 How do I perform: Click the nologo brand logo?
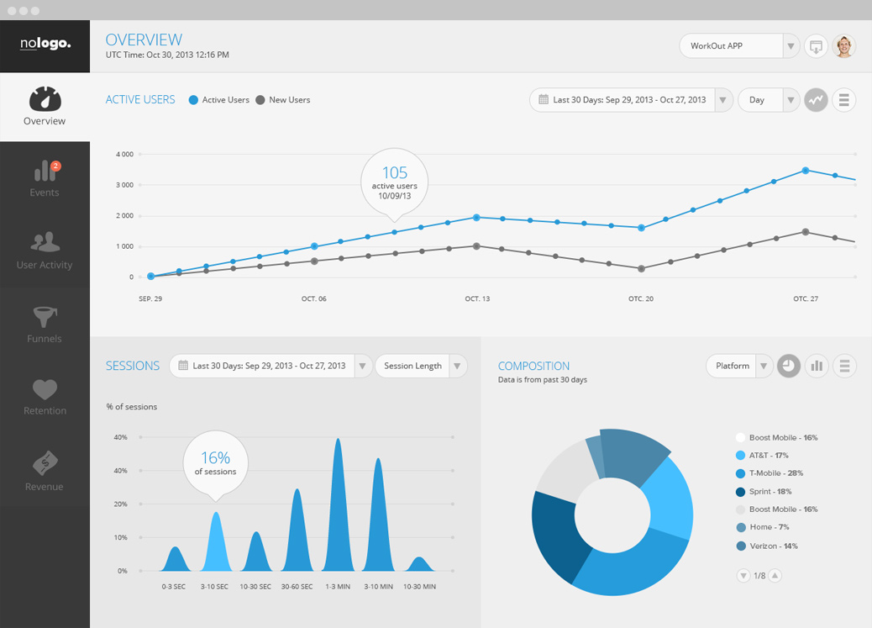pos(45,45)
